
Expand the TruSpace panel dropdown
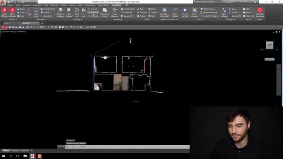231,19
